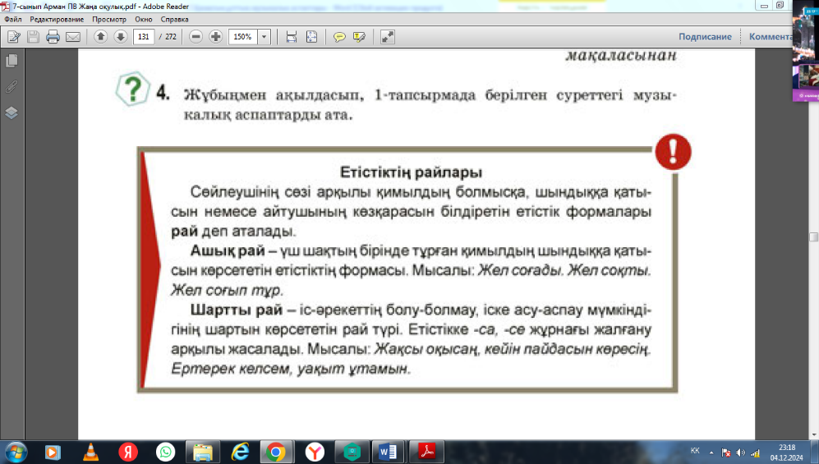Select the highlight text tool
819x464 pixels.
click(359, 36)
